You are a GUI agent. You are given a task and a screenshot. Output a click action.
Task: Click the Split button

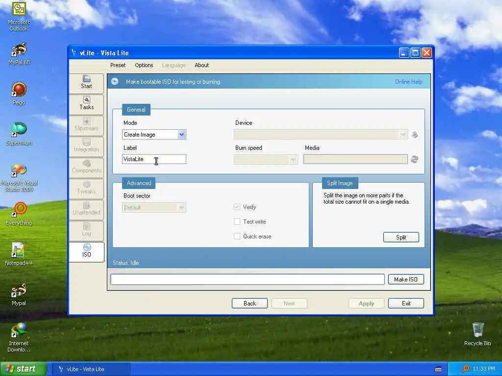click(401, 237)
